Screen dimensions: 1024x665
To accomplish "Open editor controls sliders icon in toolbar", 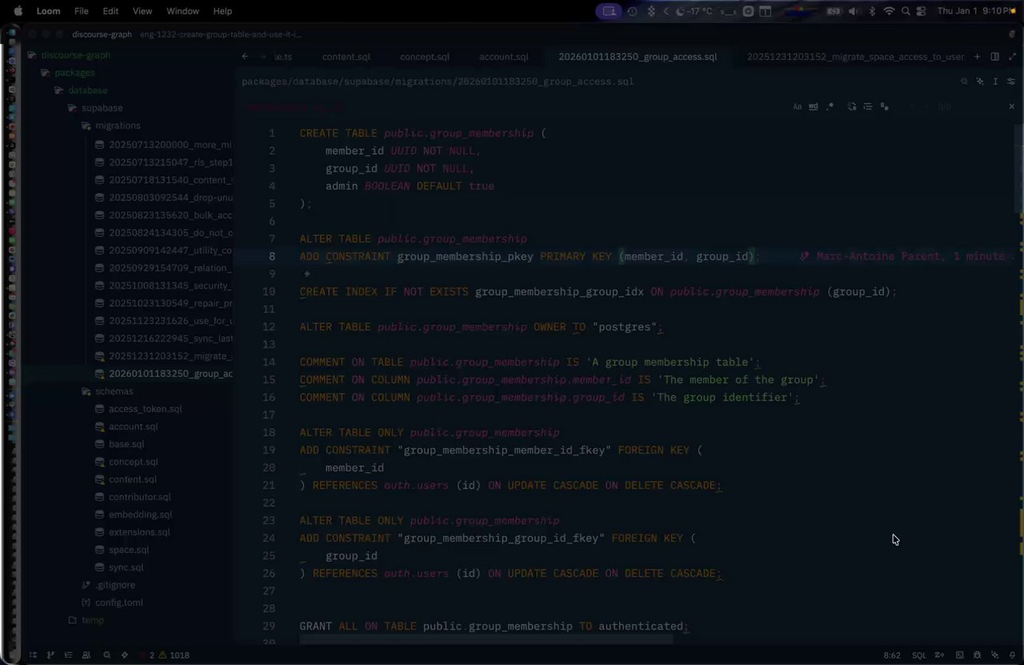I will pos(1011,82).
